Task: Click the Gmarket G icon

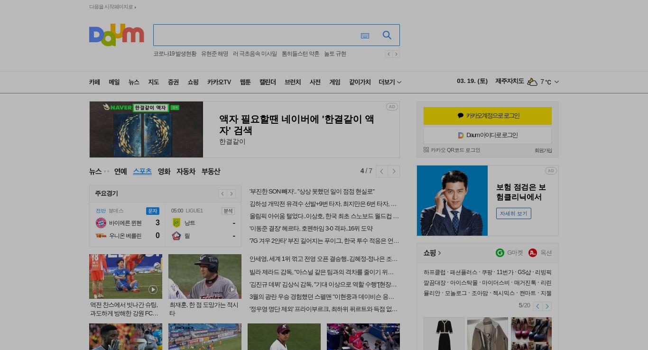Action: [500, 253]
